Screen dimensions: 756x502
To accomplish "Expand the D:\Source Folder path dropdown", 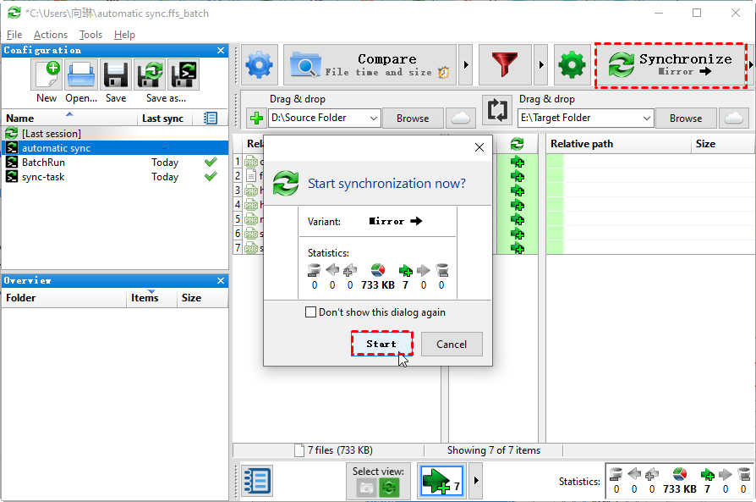I will [x=373, y=119].
